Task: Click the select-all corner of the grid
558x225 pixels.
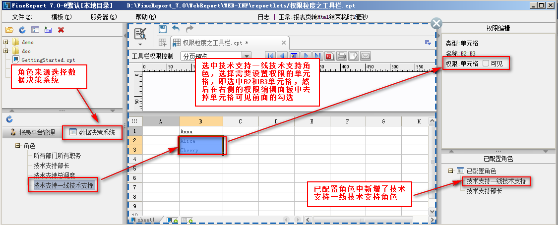Action: [x=134, y=121]
